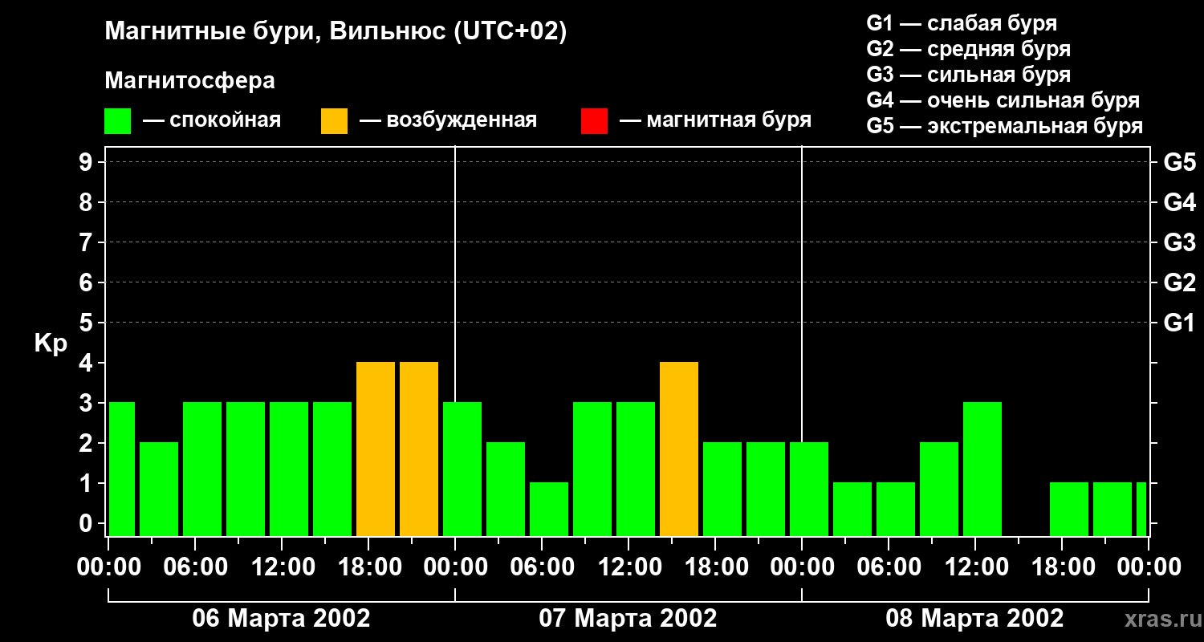Click the '— спокойная' legend text
This screenshot has height=642, width=1204.
[212, 120]
